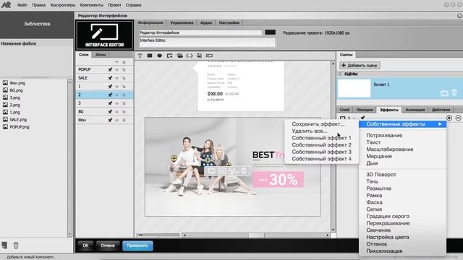Viewport: 463px width, 260px height.
Task: Click the pin icon on Фон layer
Action: coord(110,120)
